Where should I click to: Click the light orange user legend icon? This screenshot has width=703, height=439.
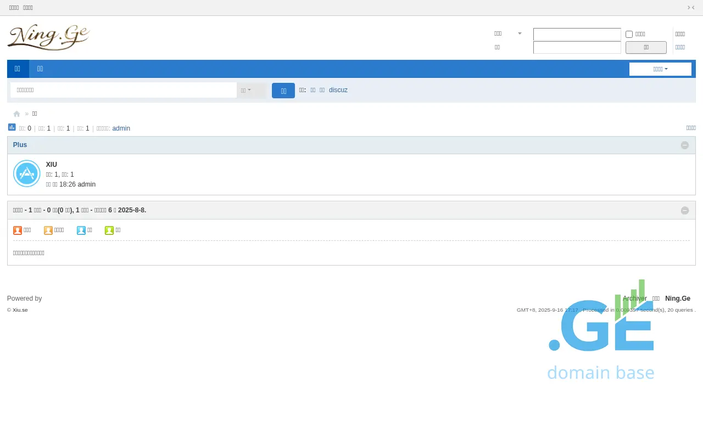click(48, 230)
